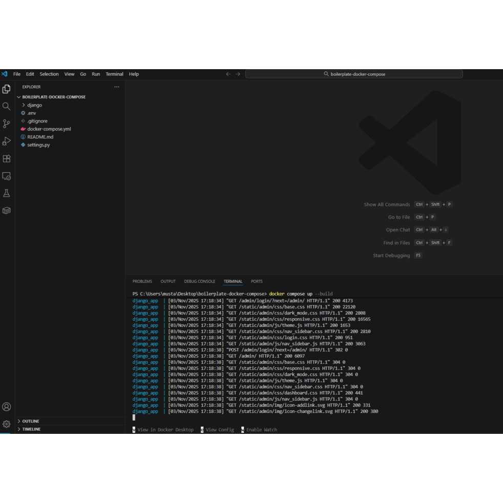Screen dimensions: 503x503
Task: Collapse the BOILERPLATE-DOCKER-COMPOSE folder
Action: tap(19, 97)
